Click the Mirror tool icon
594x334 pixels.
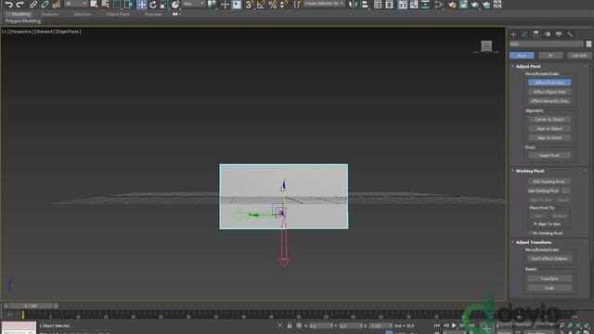[353, 4]
